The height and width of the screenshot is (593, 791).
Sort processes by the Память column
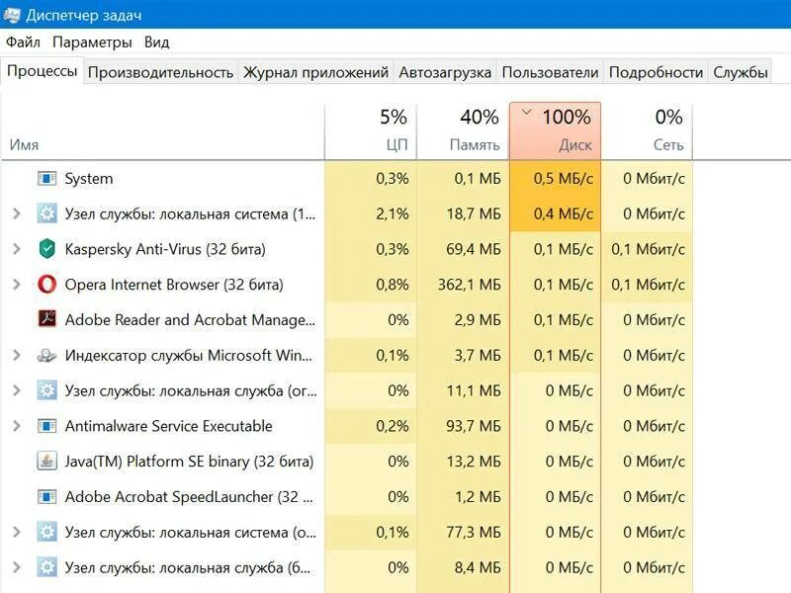(463, 131)
